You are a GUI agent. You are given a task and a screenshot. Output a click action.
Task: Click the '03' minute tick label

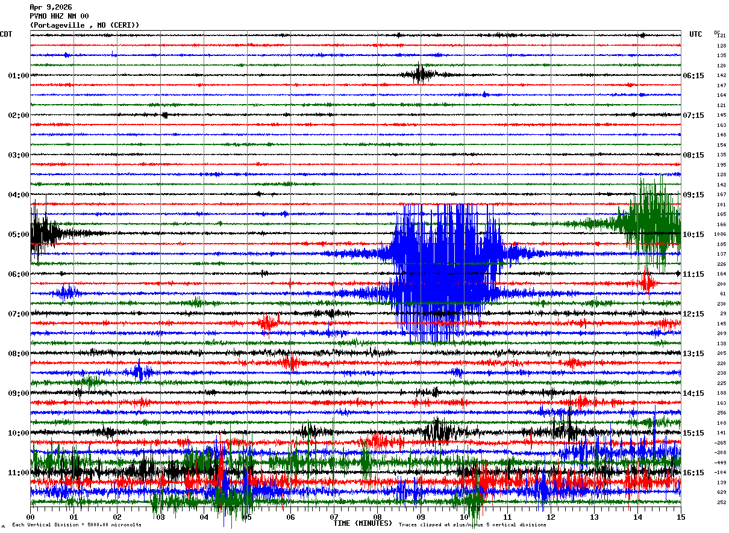(x=160, y=517)
